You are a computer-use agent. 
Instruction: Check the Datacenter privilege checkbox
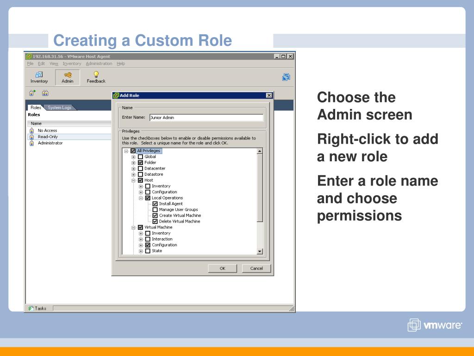140,169
